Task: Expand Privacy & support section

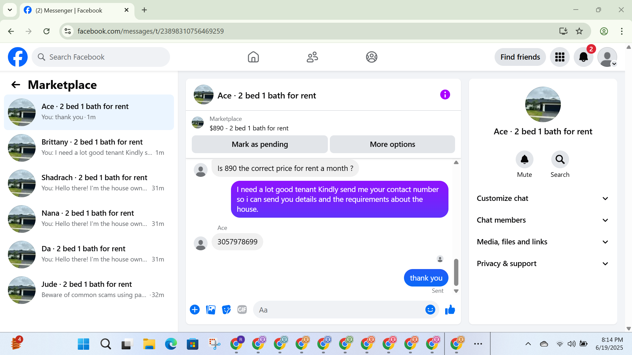Action: 543,263
